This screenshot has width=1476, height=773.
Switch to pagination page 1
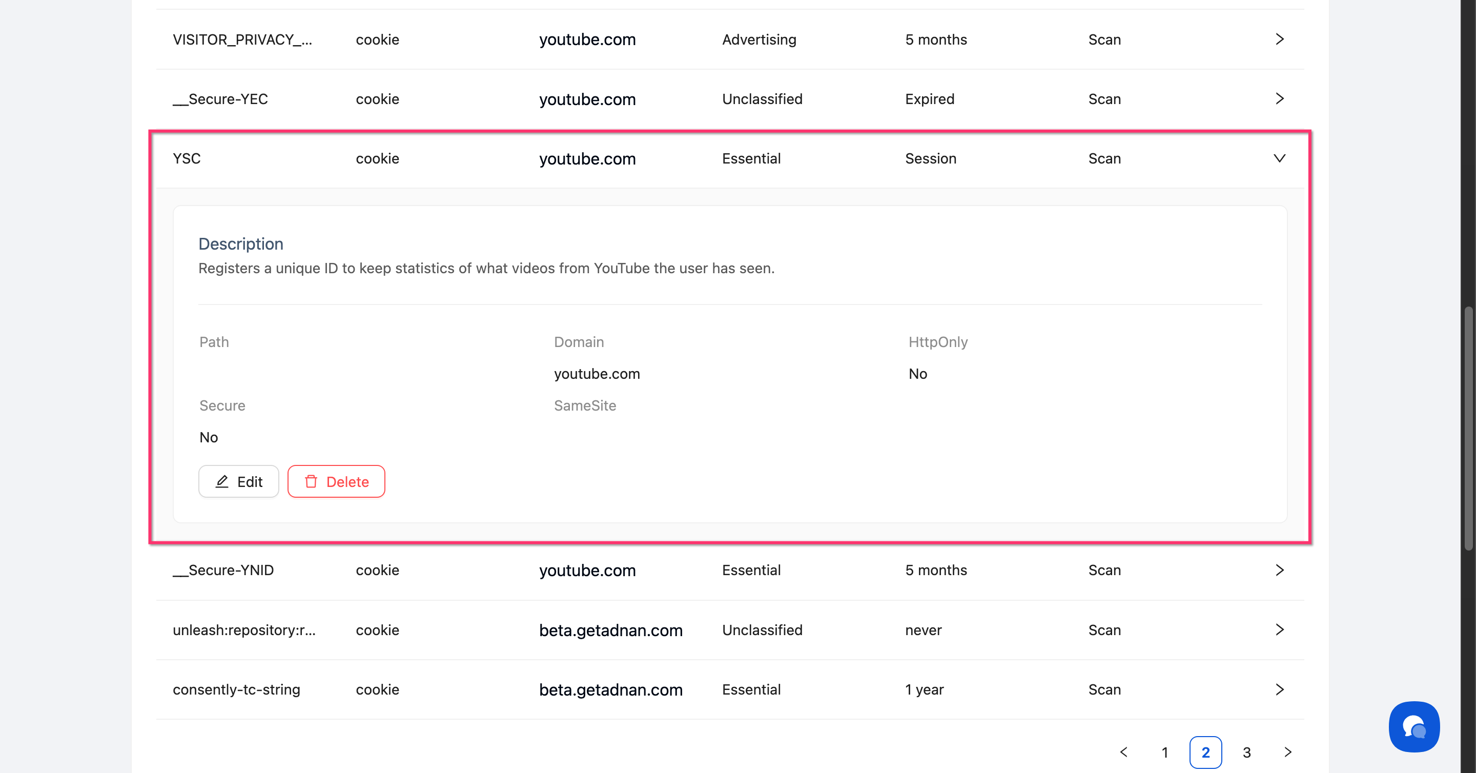1164,752
